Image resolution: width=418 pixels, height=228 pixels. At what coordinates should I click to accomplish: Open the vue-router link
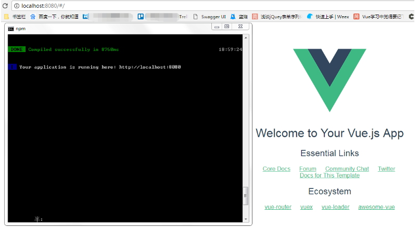click(x=278, y=207)
